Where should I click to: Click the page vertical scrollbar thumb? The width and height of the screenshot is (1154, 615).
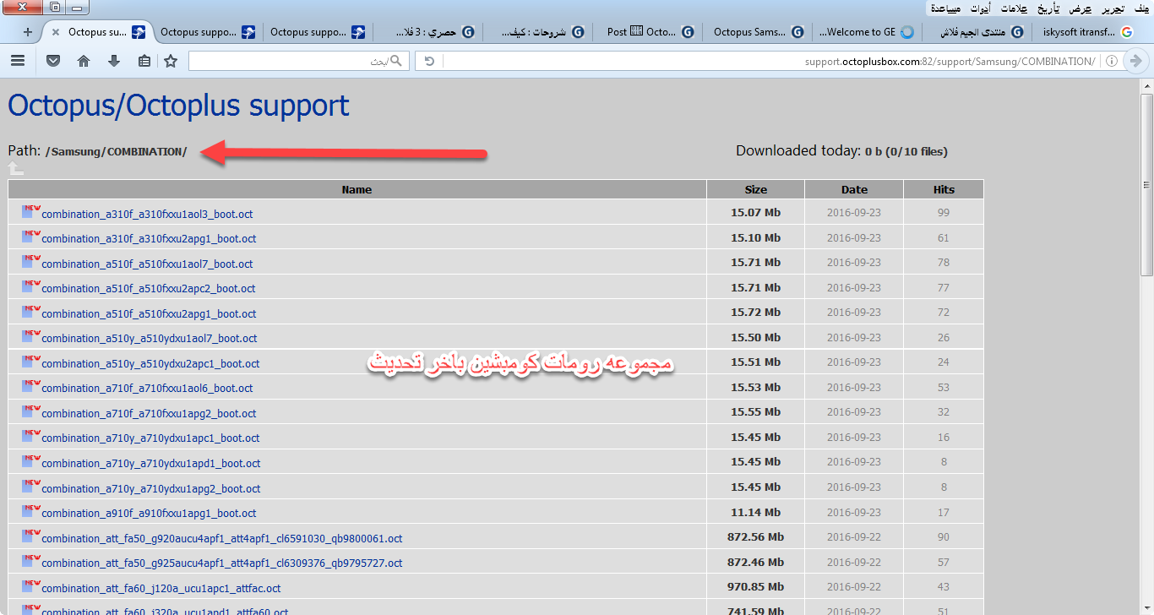[x=1146, y=183]
